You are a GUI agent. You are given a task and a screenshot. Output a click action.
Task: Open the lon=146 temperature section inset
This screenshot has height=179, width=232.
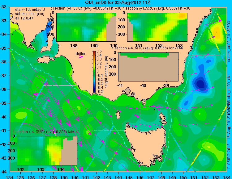click(148, 67)
